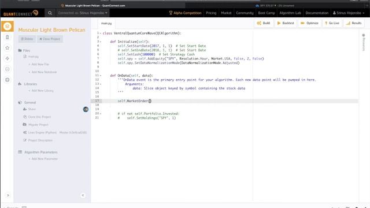Click the Build button
This screenshot has width=370, height=208.
coord(264,23)
